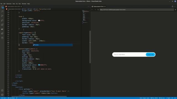This screenshot has height=99, width=177.
Task: Open the View menu
Action: tap(14, 4)
